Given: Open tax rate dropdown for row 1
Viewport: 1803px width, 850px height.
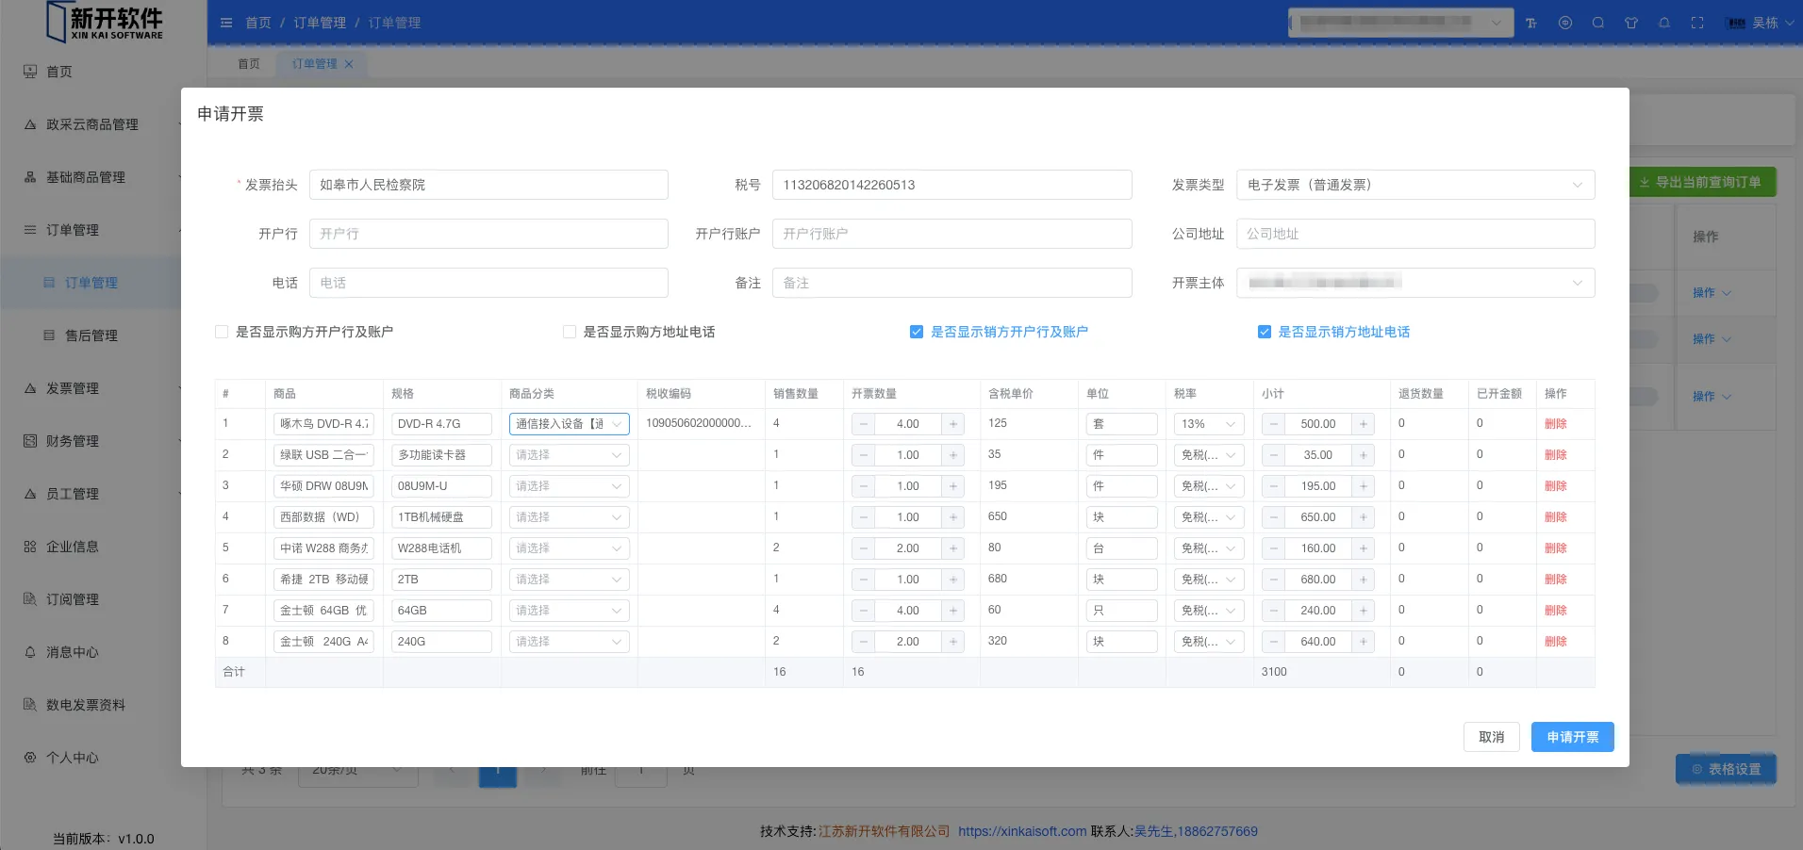Looking at the screenshot, I should 1209,424.
